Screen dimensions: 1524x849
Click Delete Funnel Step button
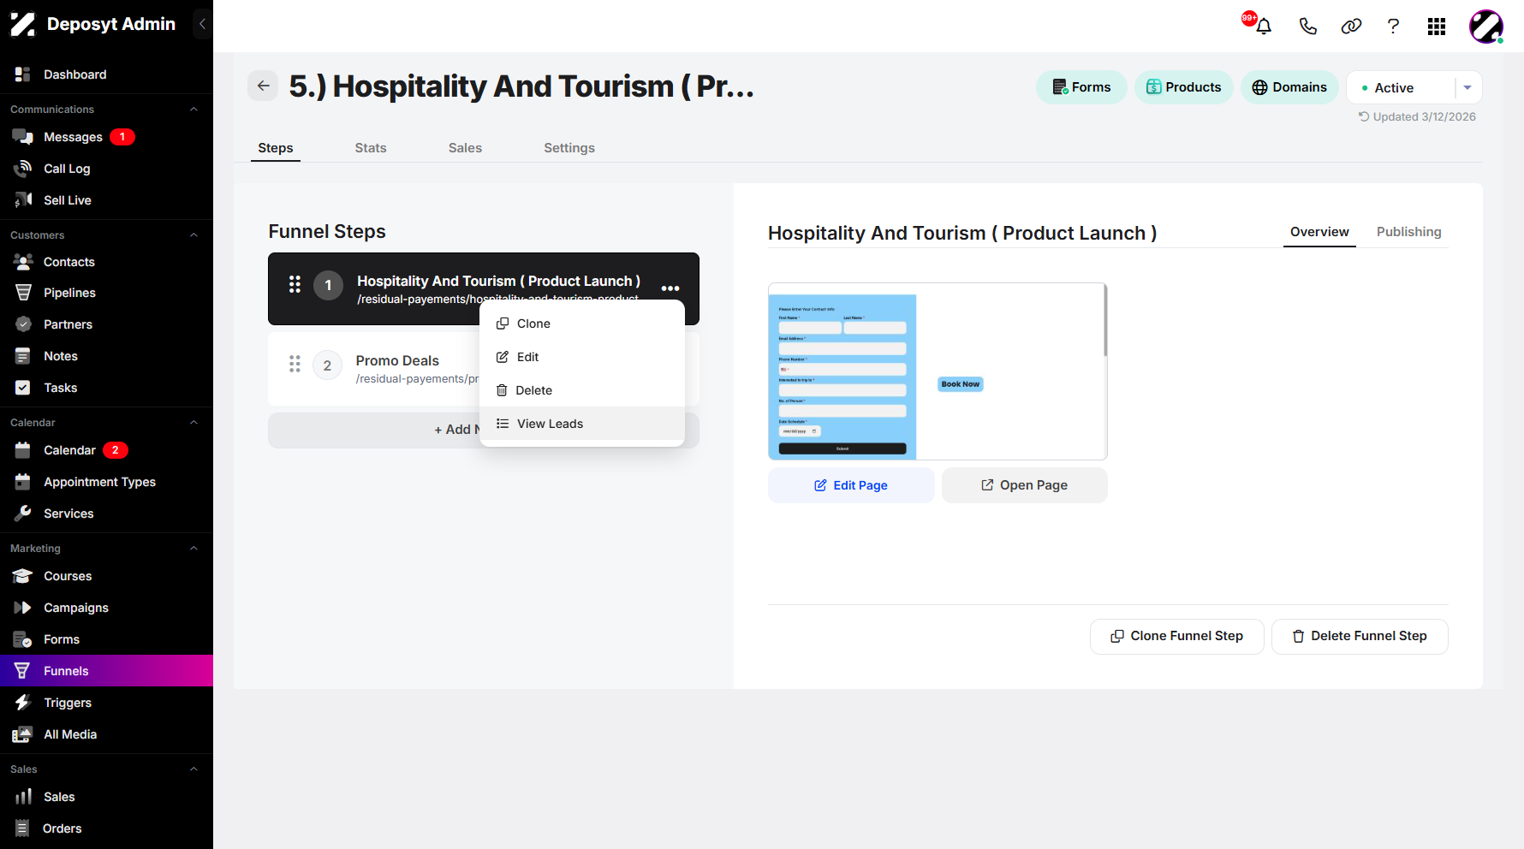(x=1360, y=637)
